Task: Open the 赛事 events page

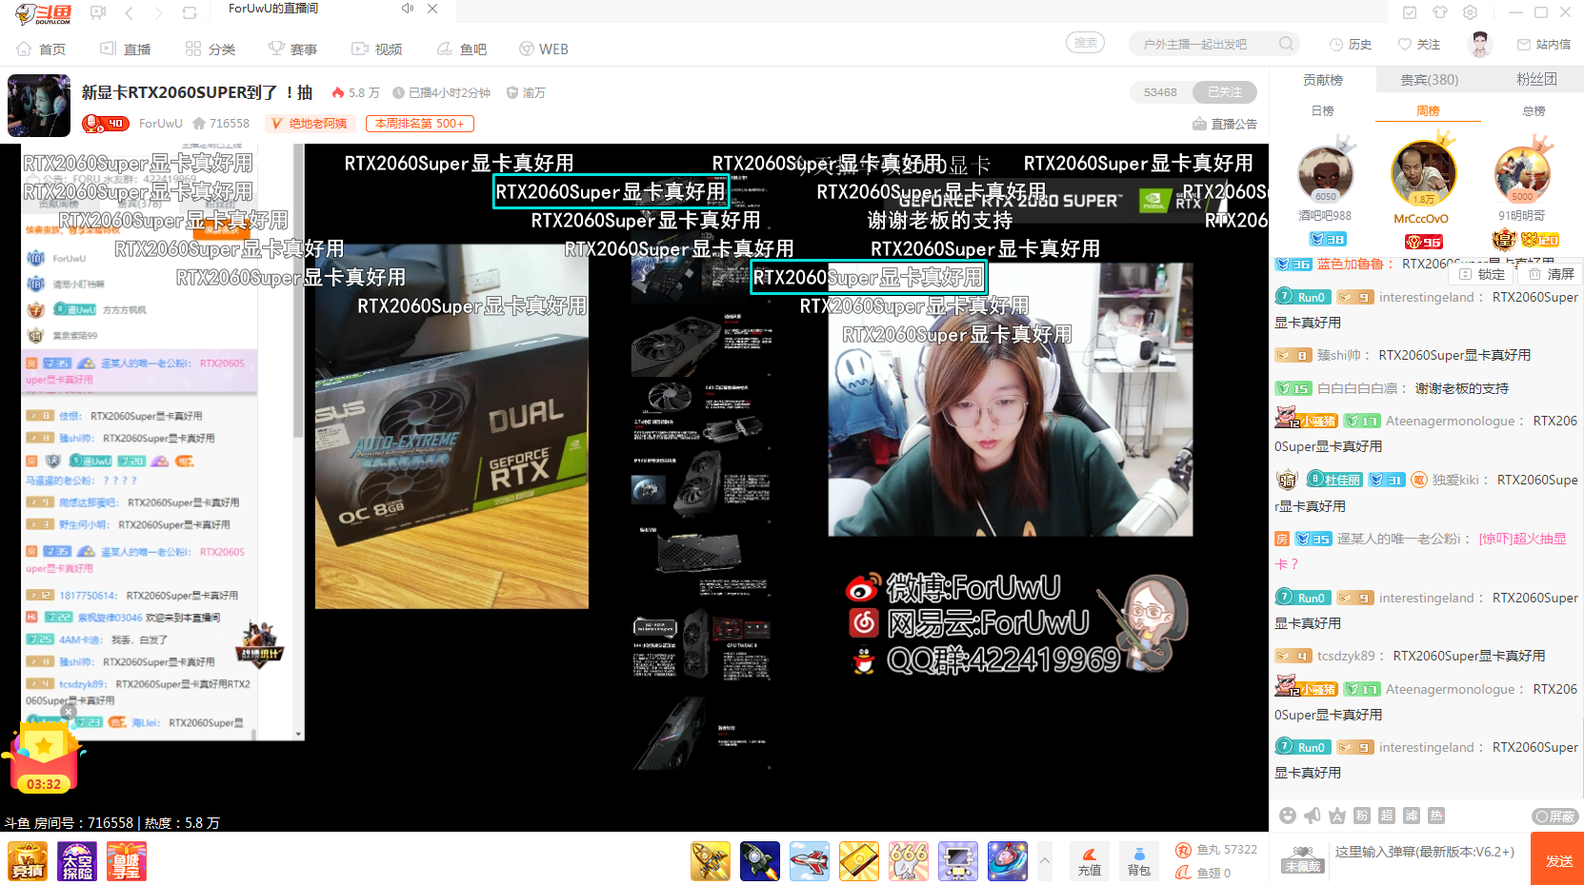Action: point(292,49)
